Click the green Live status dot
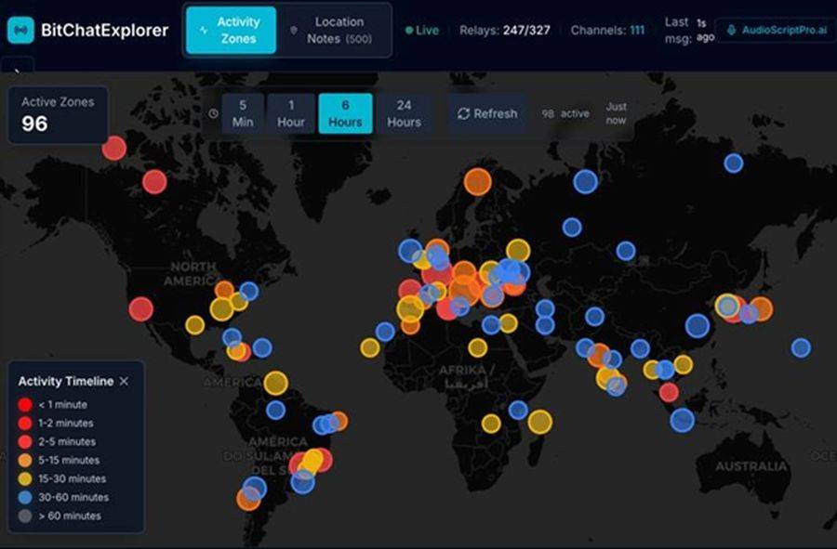 click(409, 31)
